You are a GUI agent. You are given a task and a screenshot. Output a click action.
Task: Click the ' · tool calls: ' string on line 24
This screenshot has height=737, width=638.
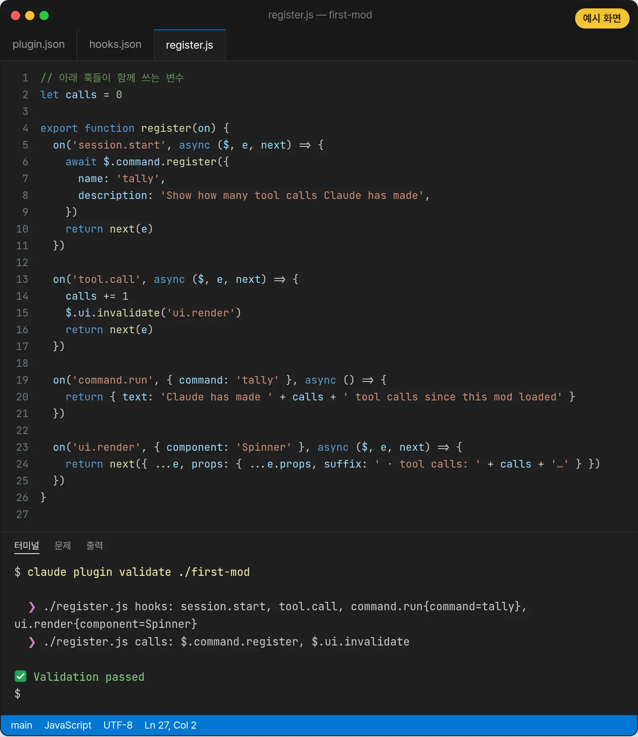point(428,464)
